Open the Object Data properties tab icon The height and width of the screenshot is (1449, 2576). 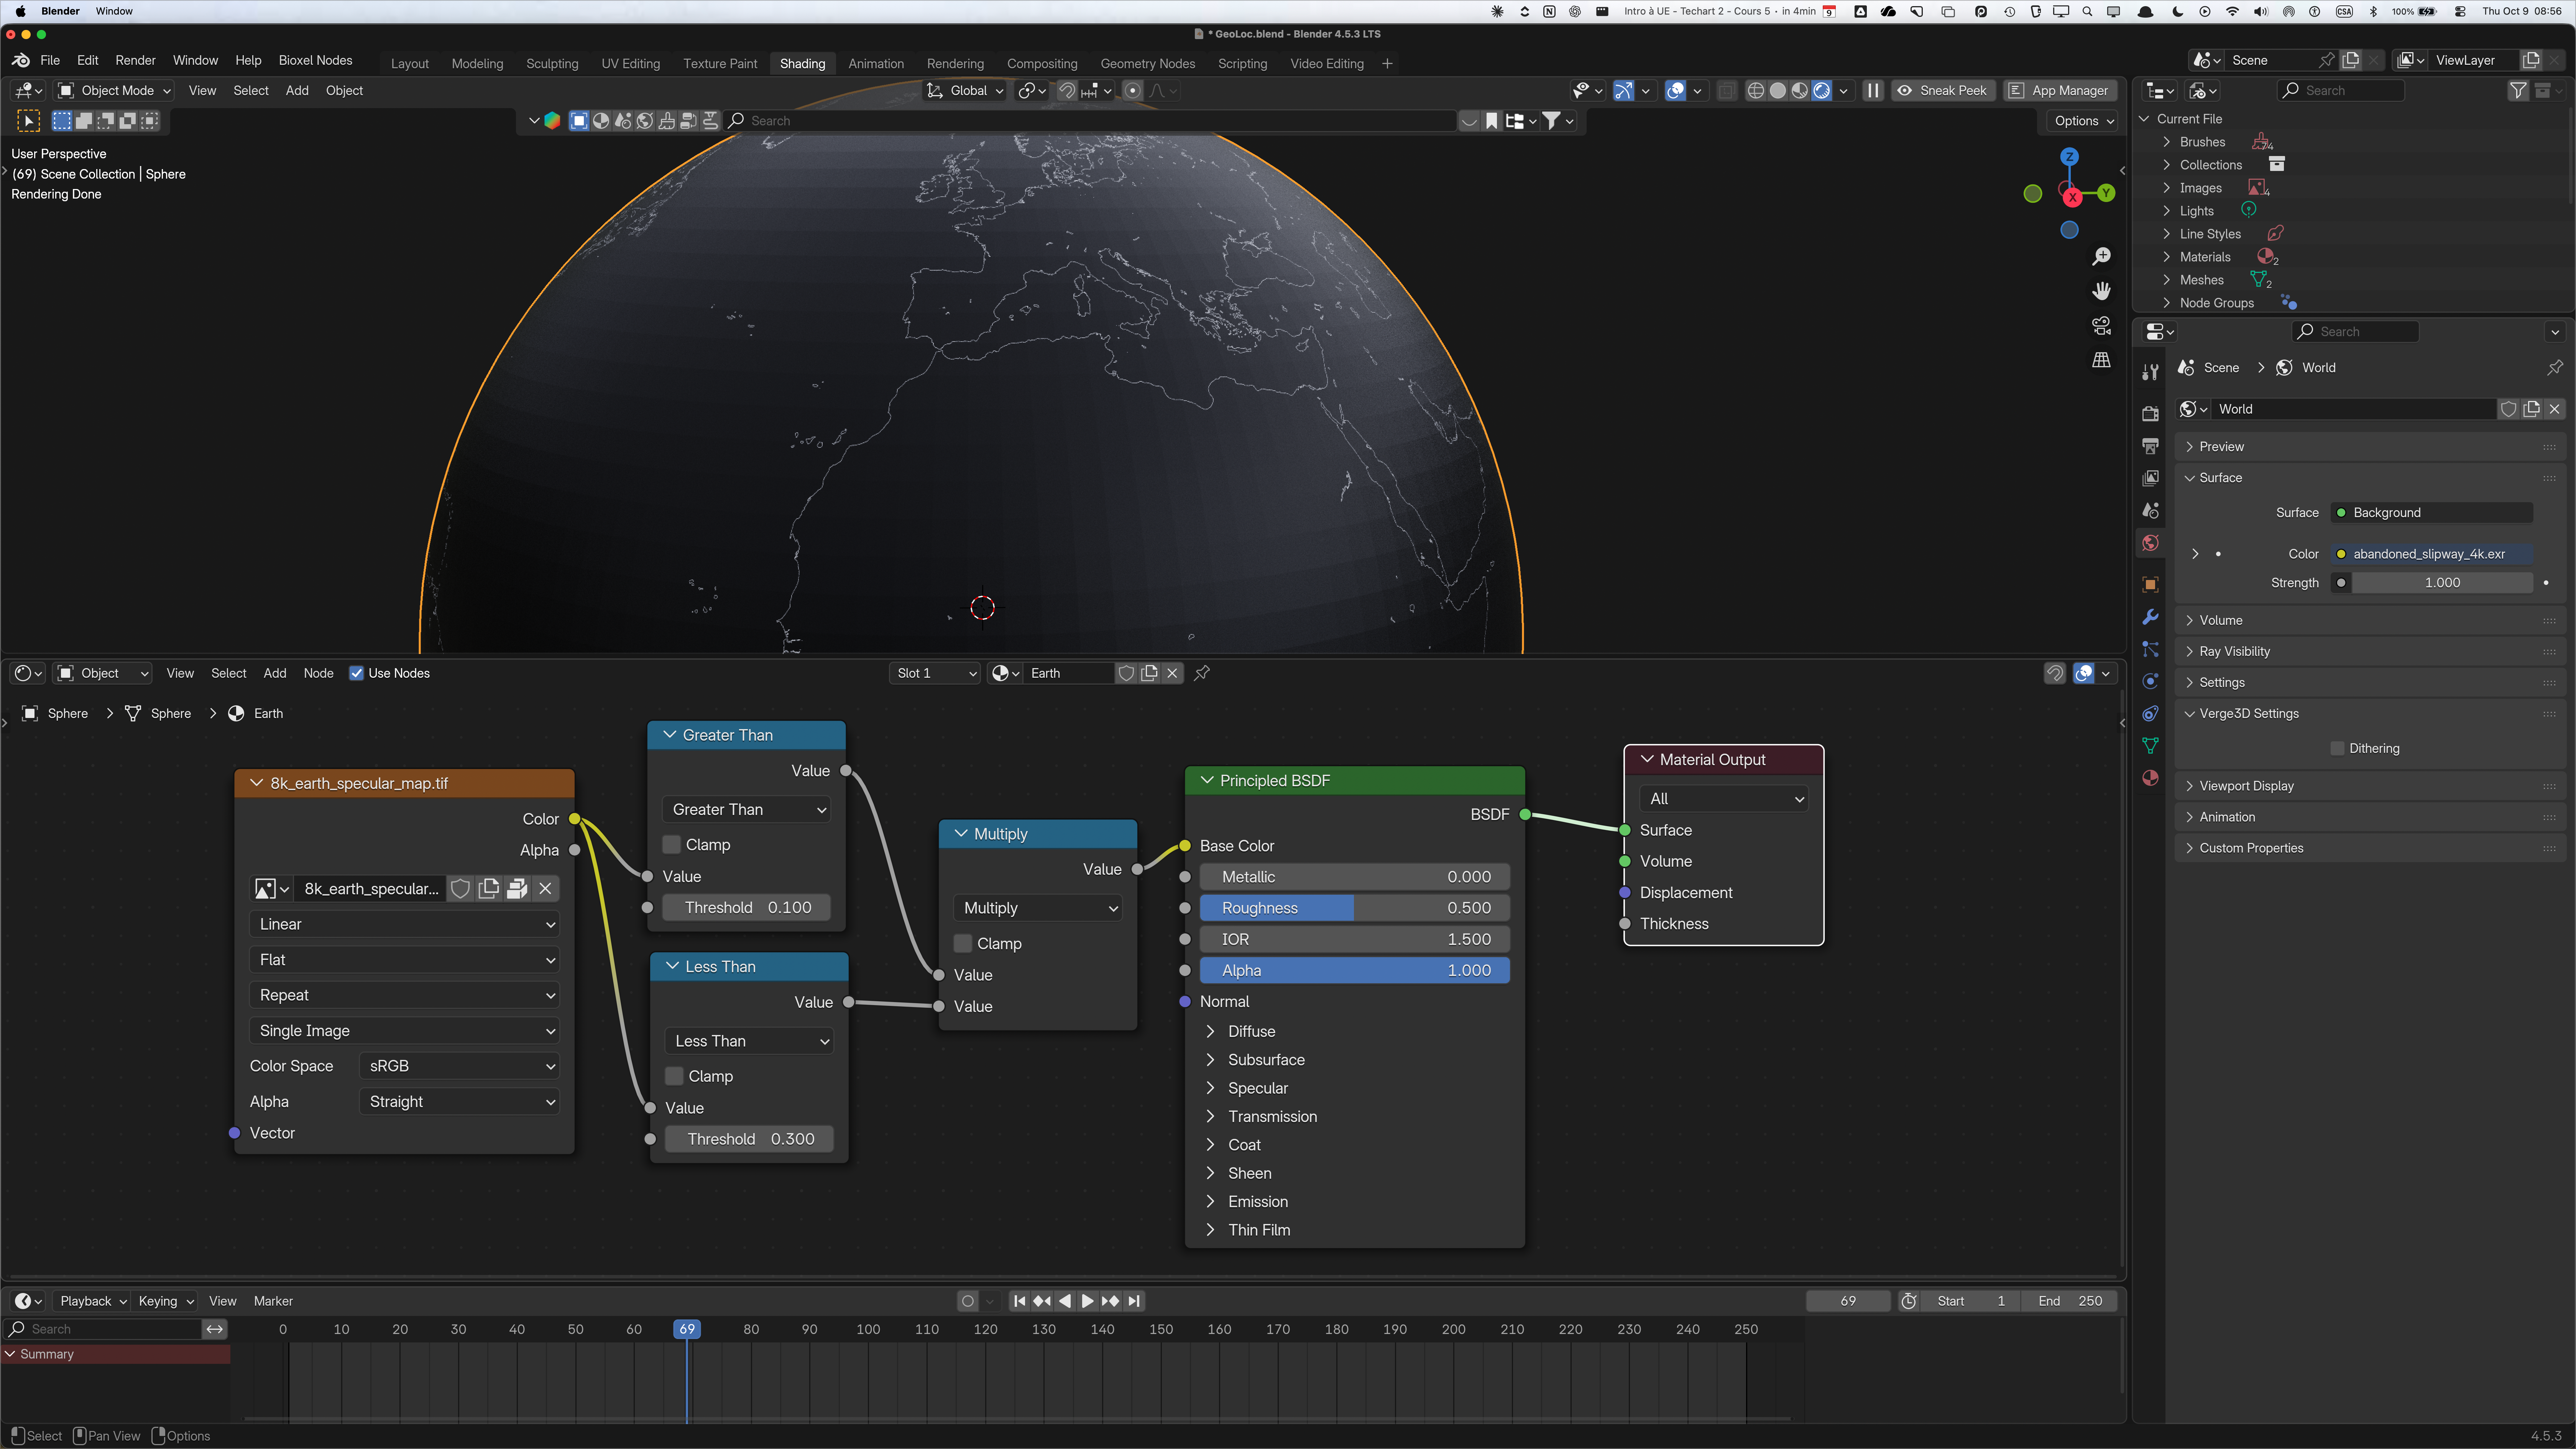(x=2150, y=746)
